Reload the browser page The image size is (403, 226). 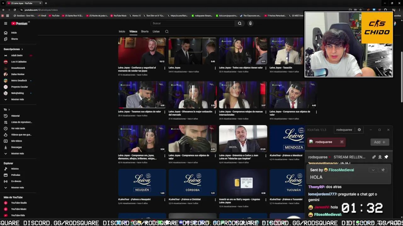pyautogui.click(x=15, y=10)
